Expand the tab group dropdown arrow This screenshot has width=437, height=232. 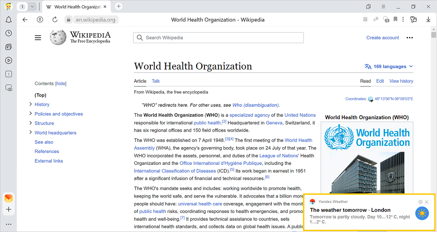click(x=32, y=6)
